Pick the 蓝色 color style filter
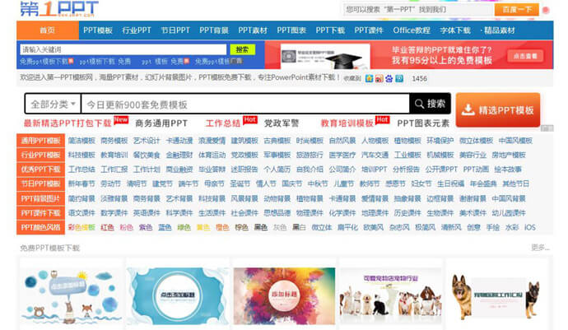Viewport: 568px width, 330px height. click(165, 227)
